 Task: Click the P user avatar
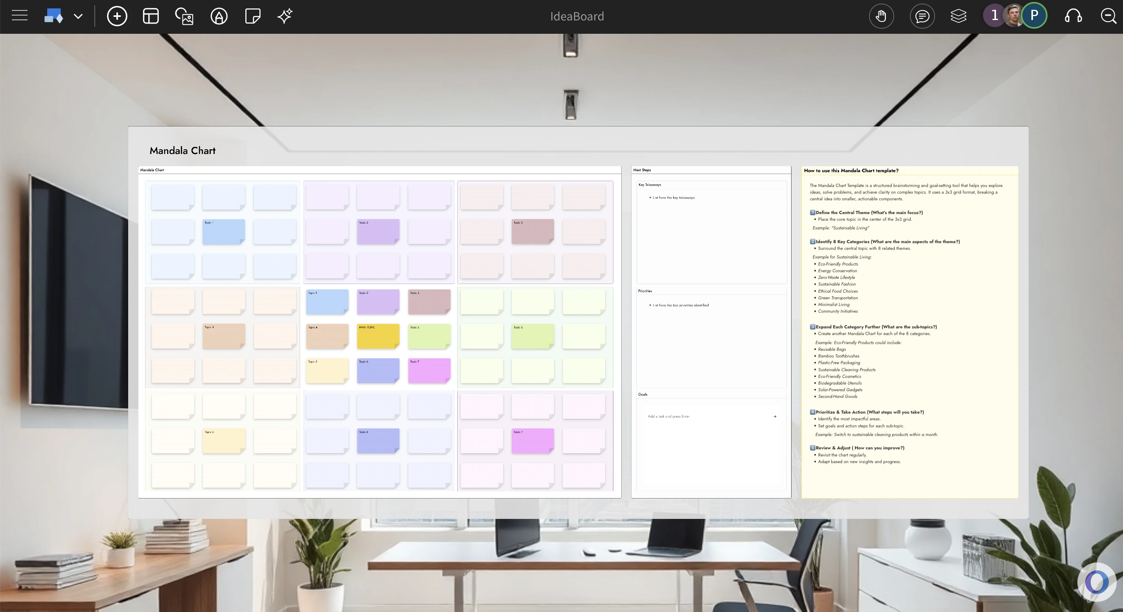coord(1034,16)
